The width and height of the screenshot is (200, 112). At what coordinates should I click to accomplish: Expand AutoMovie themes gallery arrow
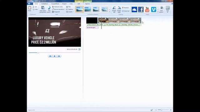click(109, 12)
